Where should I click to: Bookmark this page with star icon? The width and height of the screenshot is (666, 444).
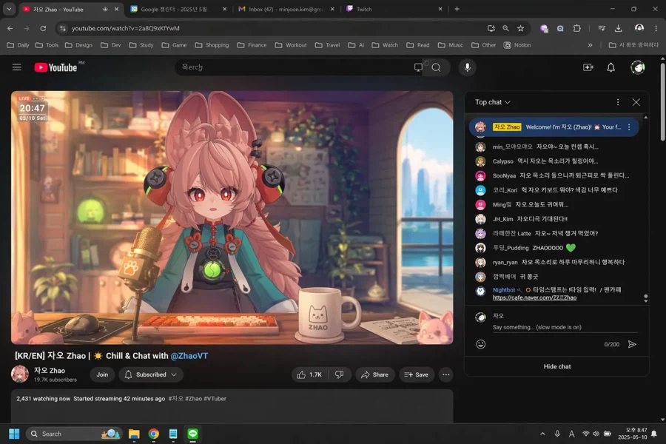(x=520, y=28)
